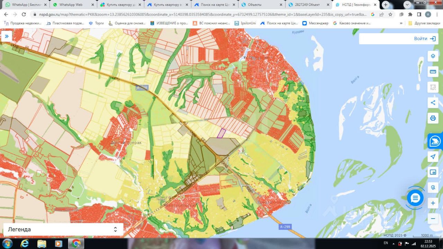Expand the left sidebar with double chevron
The width and height of the screenshot is (443, 249).
coord(6,36)
